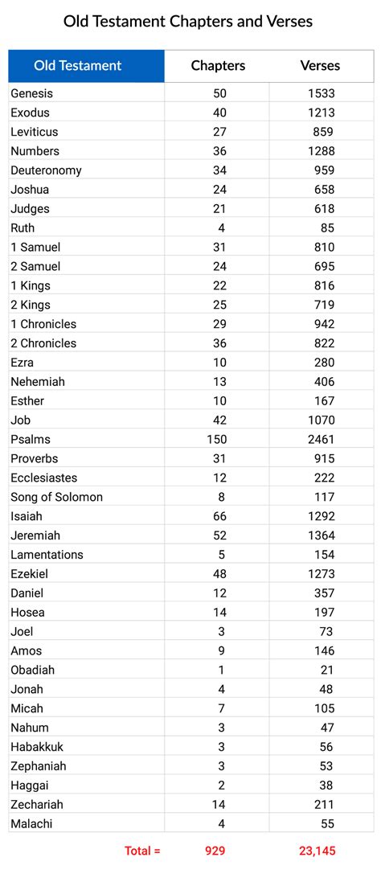Select the Genesis row label

[x=31, y=93]
